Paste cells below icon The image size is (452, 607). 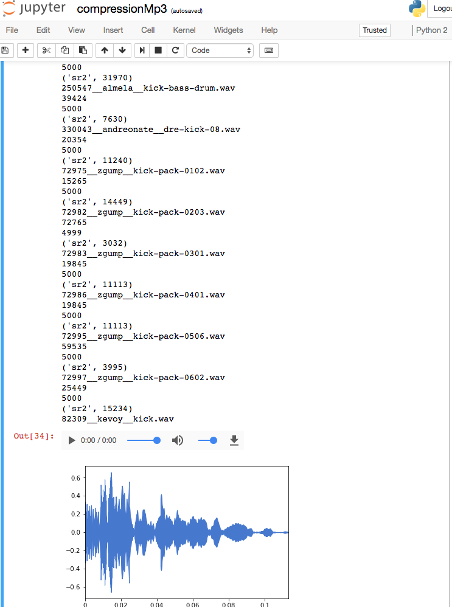coord(83,50)
